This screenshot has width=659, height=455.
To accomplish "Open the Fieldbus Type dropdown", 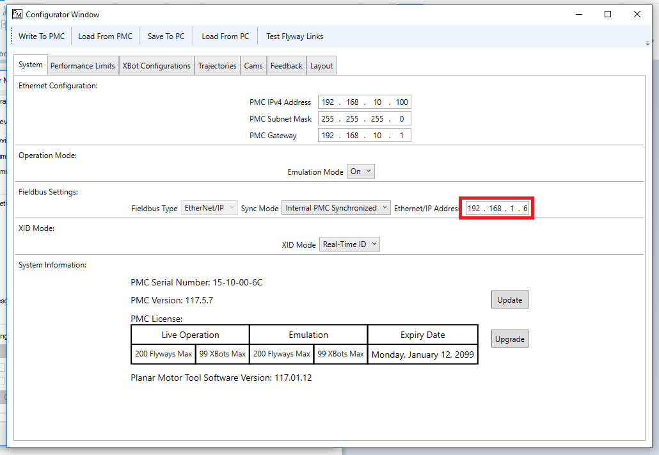I will [x=209, y=208].
